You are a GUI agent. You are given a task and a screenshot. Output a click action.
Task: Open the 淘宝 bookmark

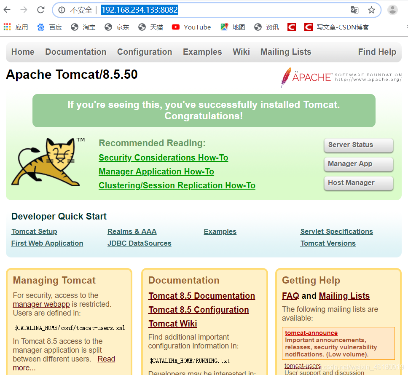(83, 27)
